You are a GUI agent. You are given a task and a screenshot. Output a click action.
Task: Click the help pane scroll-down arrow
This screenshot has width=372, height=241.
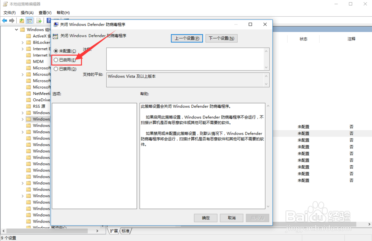coord(268,206)
